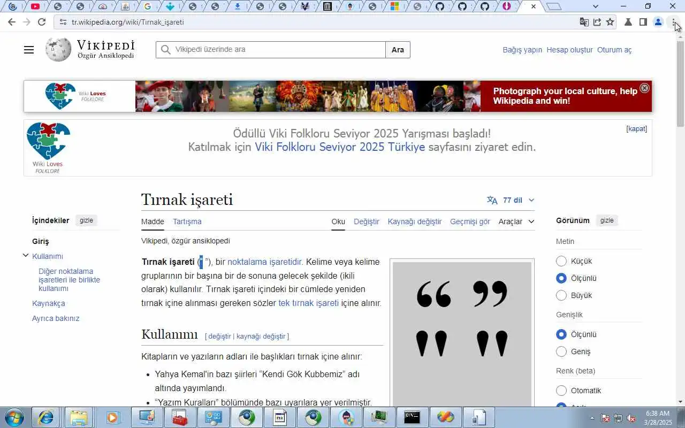Click the browser forward arrow
Image resolution: width=685 pixels, height=428 pixels.
27,22
